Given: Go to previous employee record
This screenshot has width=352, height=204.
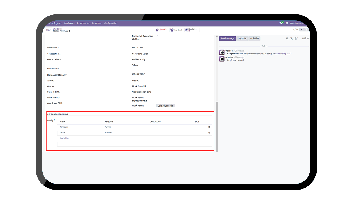Looking at the screenshot, I should pos(302,30).
